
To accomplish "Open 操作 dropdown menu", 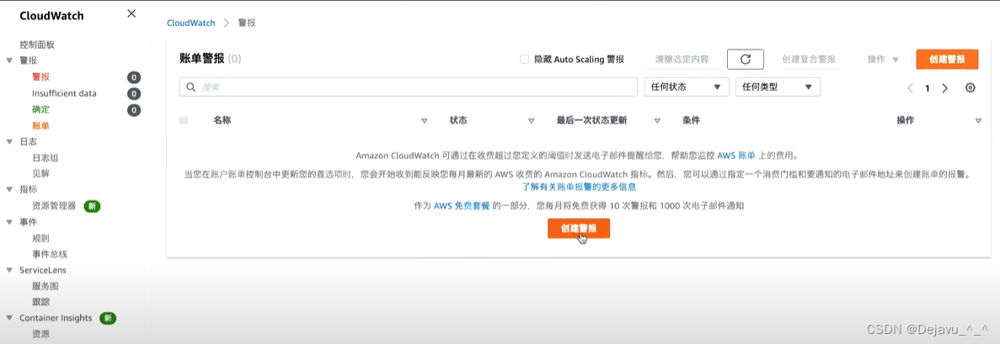I will (x=883, y=59).
